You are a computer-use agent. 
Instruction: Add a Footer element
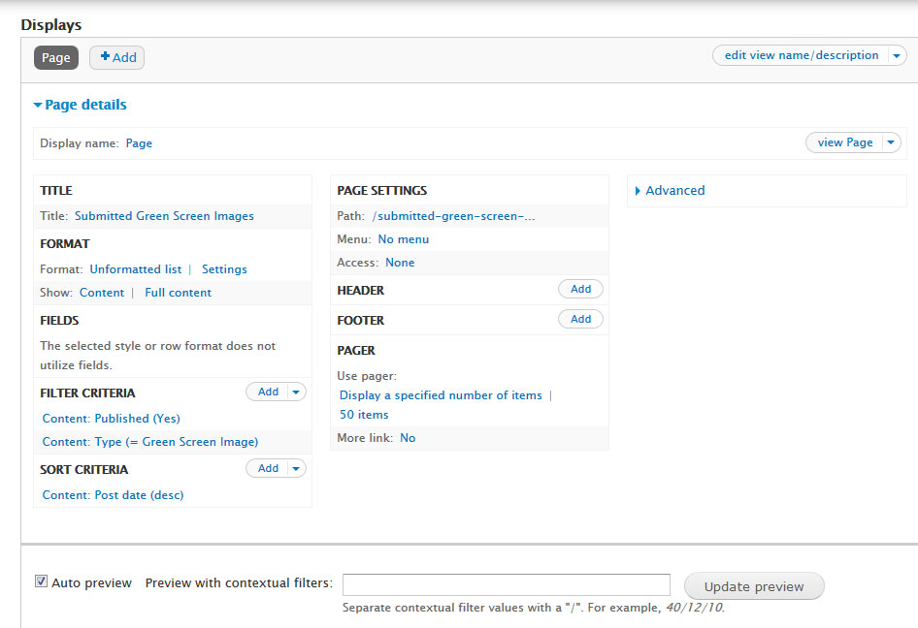coord(580,319)
